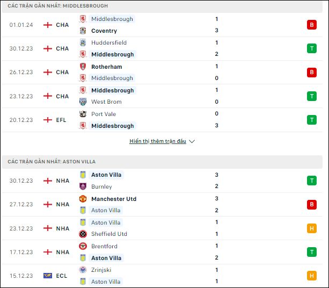
Task: Select orange H badge for Sheffield Utd match
Action: coord(312,228)
